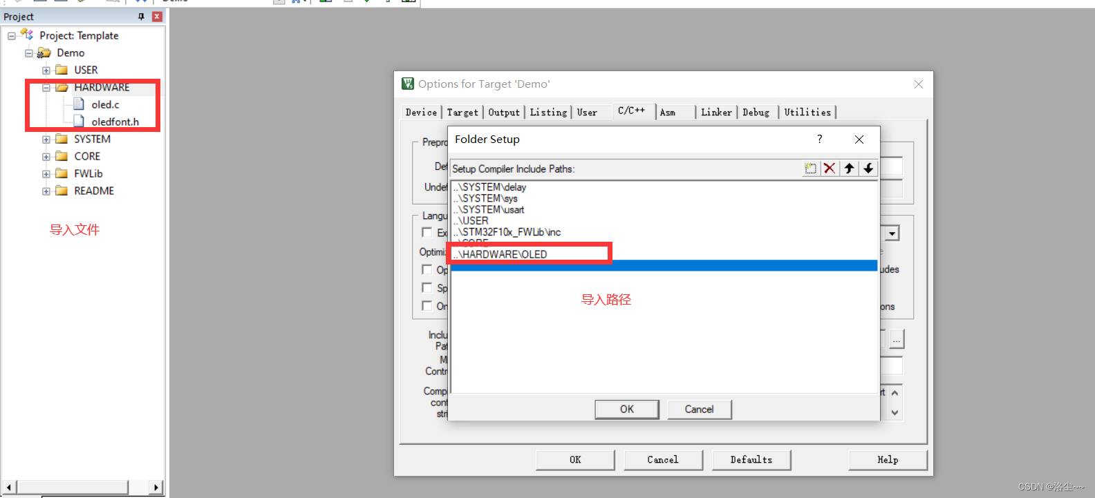
Task: Click the README group folder icon
Action: point(62,191)
